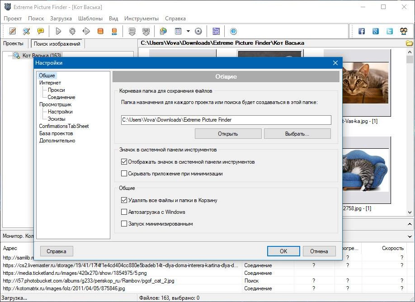This screenshot has width=415, height=302.
Task: Click the yellow comment bubble toolbar icon
Action: pyautogui.click(x=41, y=31)
